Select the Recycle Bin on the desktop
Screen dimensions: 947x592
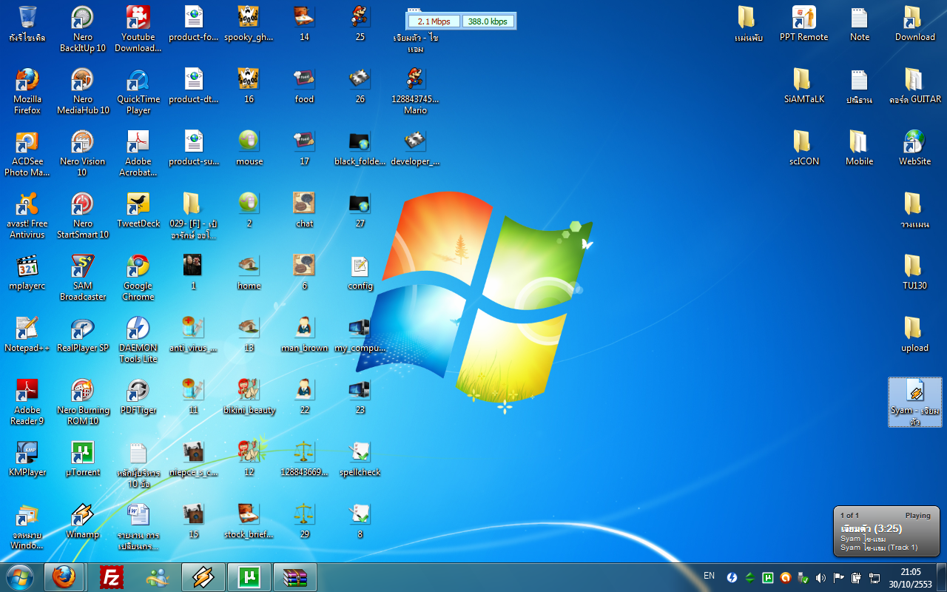[x=27, y=23]
